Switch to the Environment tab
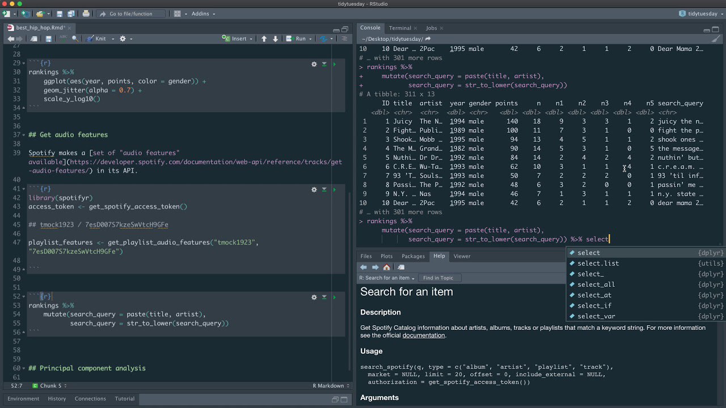 point(23,398)
